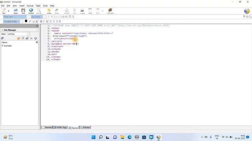Viewport: 252px width, 141px height.
Task: Switch to the Source view tab
Action: click(73, 128)
